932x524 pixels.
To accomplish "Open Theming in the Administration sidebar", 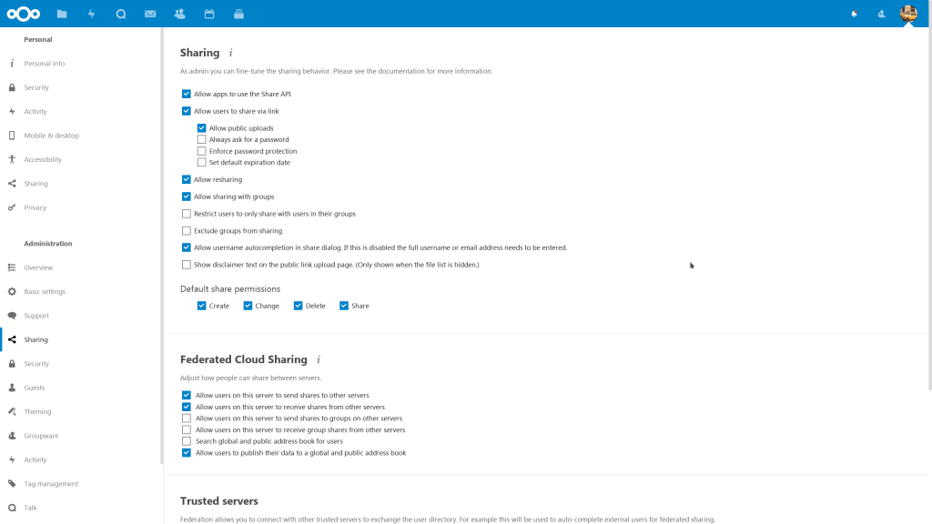I will (37, 412).
